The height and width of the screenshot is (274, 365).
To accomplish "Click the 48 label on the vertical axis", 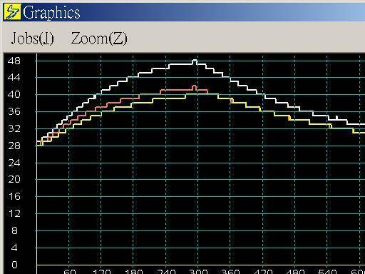I will pos(14,61).
